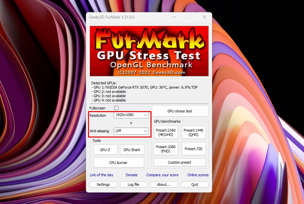Launch the GPU Shark tool

point(132,150)
